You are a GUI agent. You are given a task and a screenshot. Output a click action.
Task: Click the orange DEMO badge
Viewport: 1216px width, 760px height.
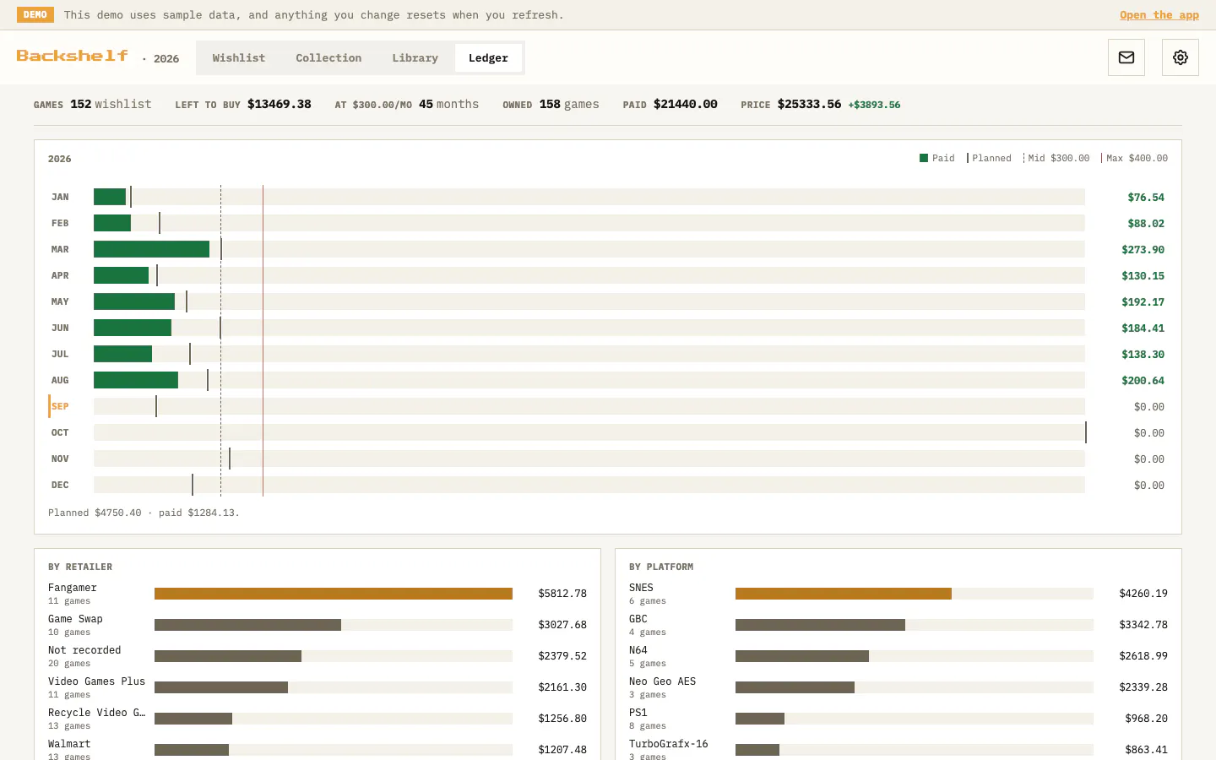point(35,14)
